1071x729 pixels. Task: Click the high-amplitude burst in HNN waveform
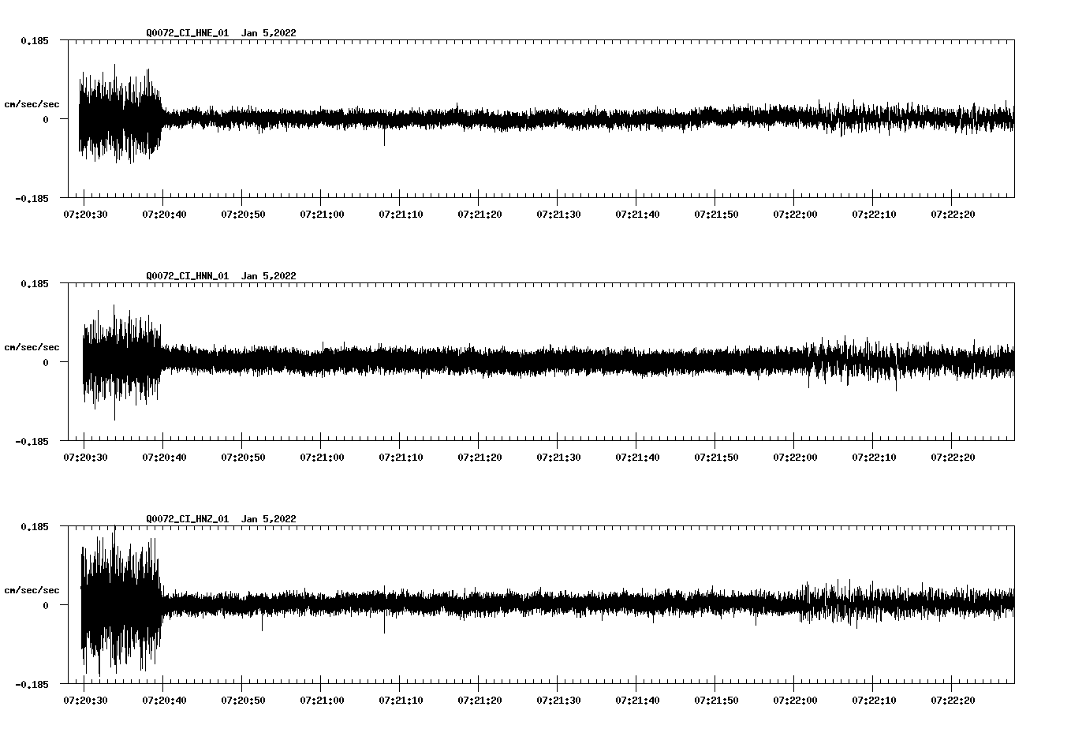(x=122, y=362)
